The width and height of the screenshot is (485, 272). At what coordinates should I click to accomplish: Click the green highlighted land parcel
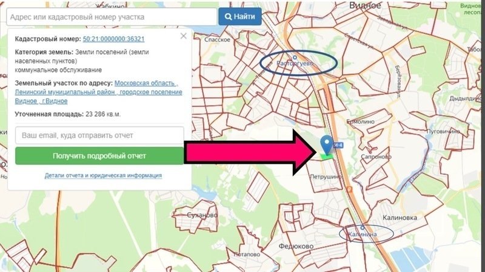[326, 157]
